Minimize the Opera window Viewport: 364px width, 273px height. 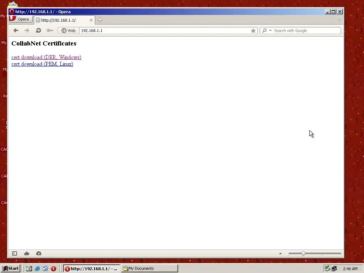pos(327,12)
